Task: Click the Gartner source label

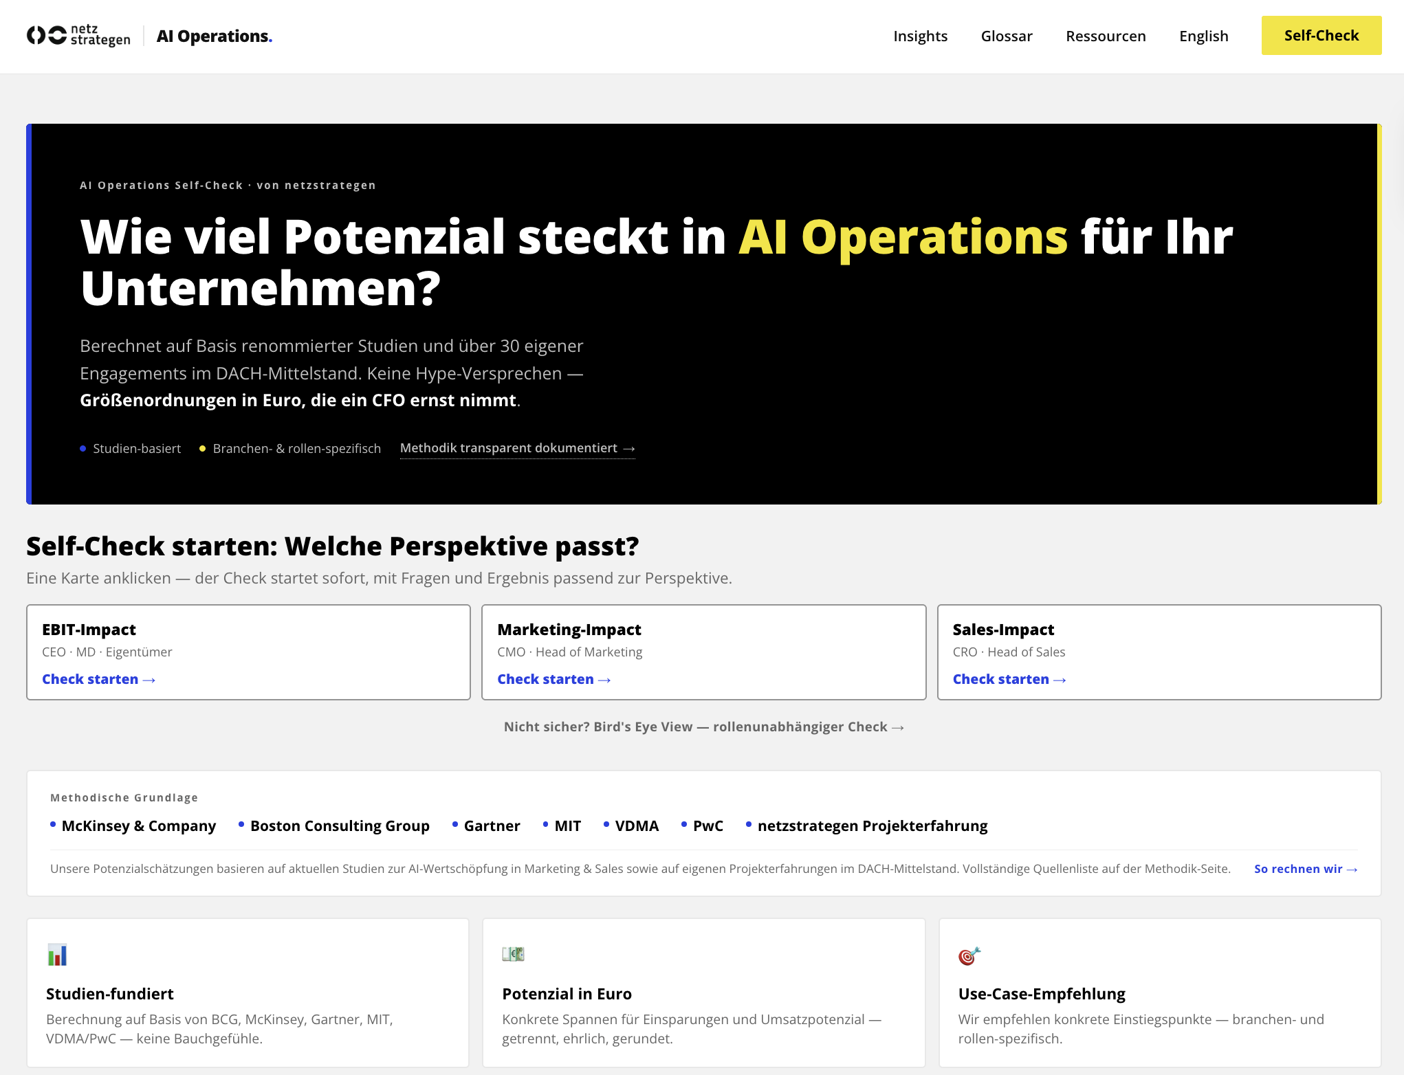Action: click(492, 826)
